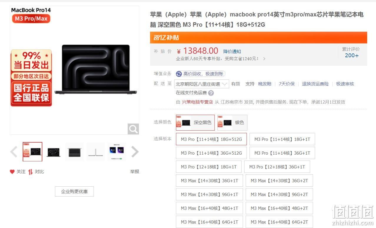Image resolution: width=376 pixels, height=228 pixels.
Task: Open the 企业新人 subsidy details arrow
Action: coord(264,59)
